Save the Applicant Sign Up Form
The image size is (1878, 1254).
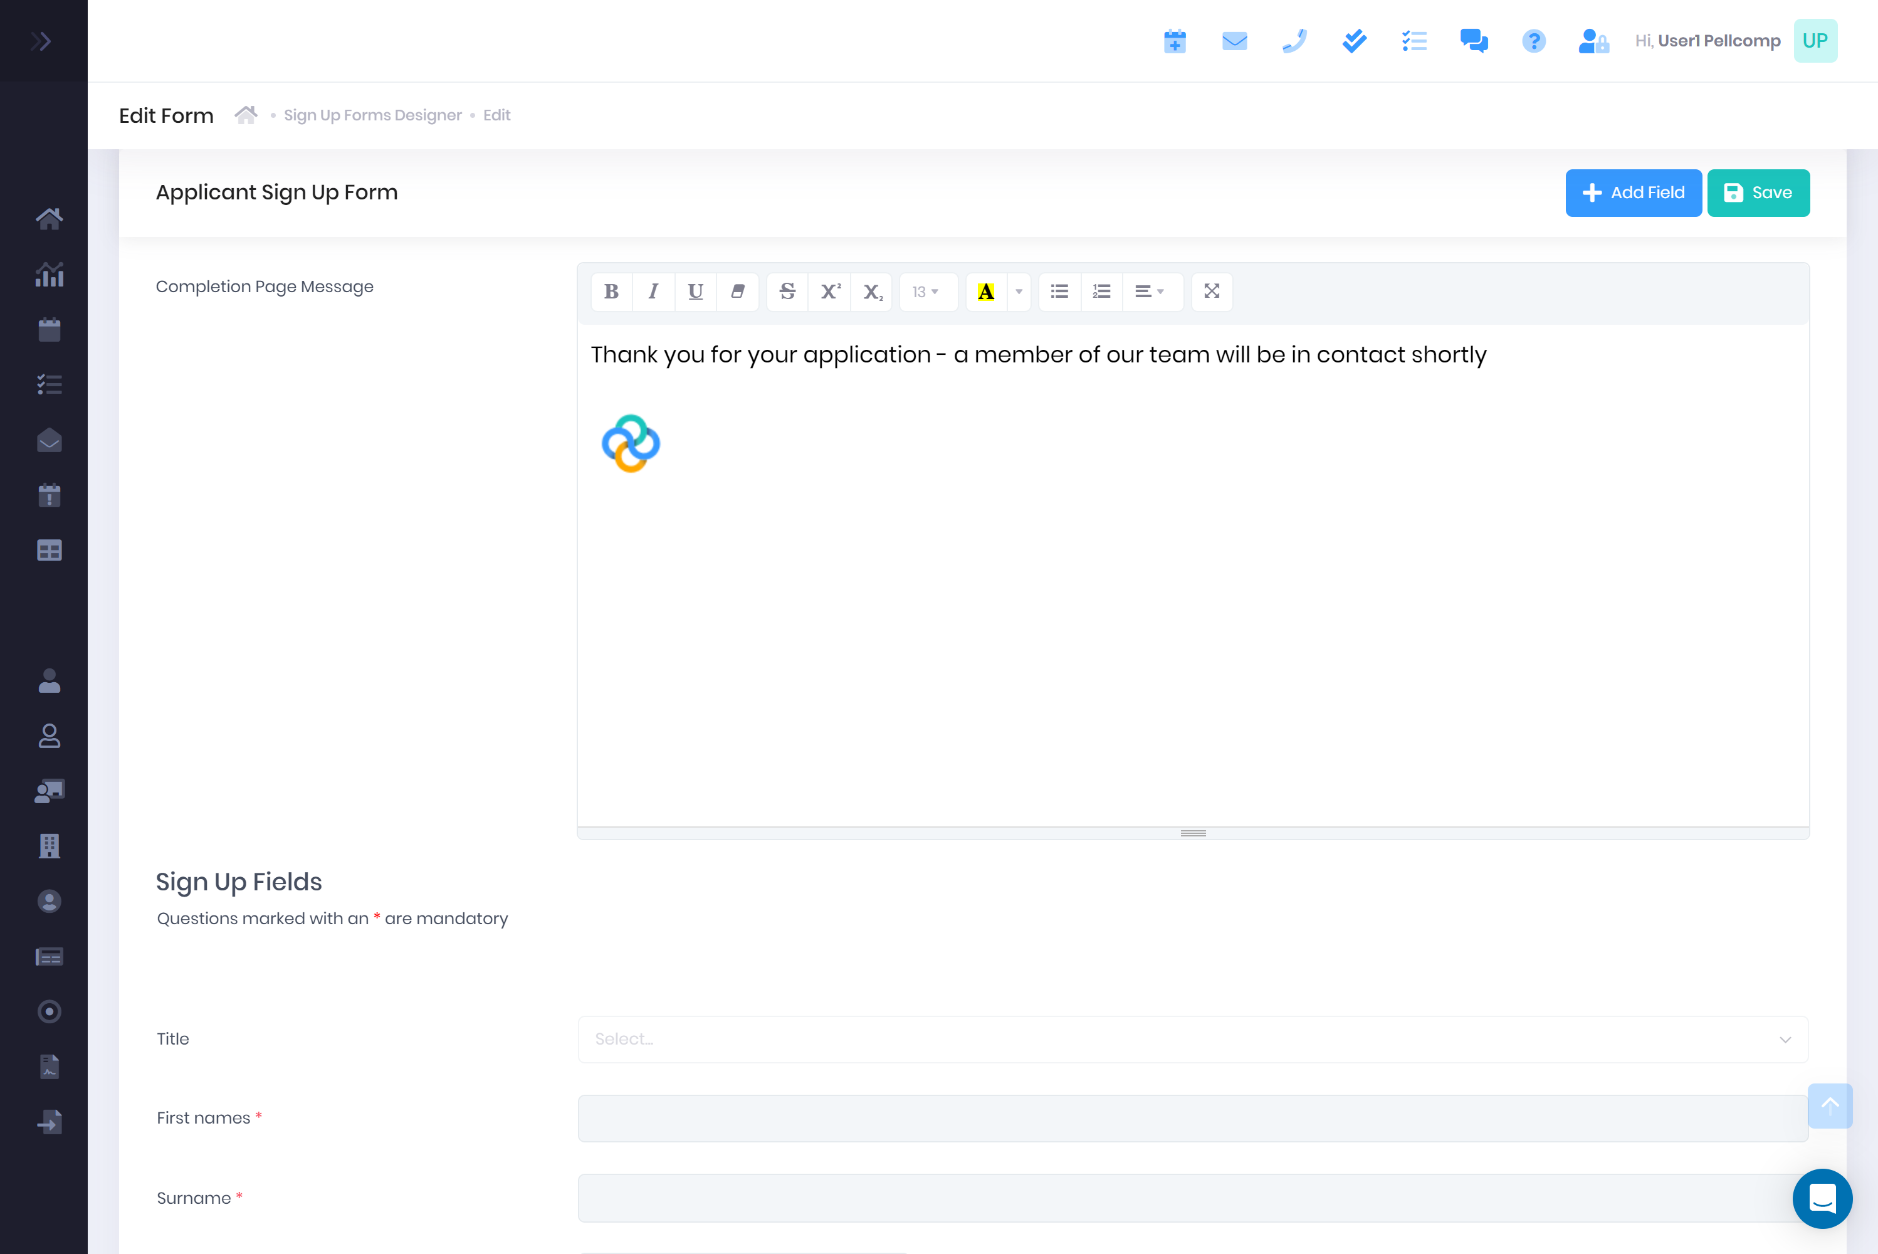[1758, 192]
